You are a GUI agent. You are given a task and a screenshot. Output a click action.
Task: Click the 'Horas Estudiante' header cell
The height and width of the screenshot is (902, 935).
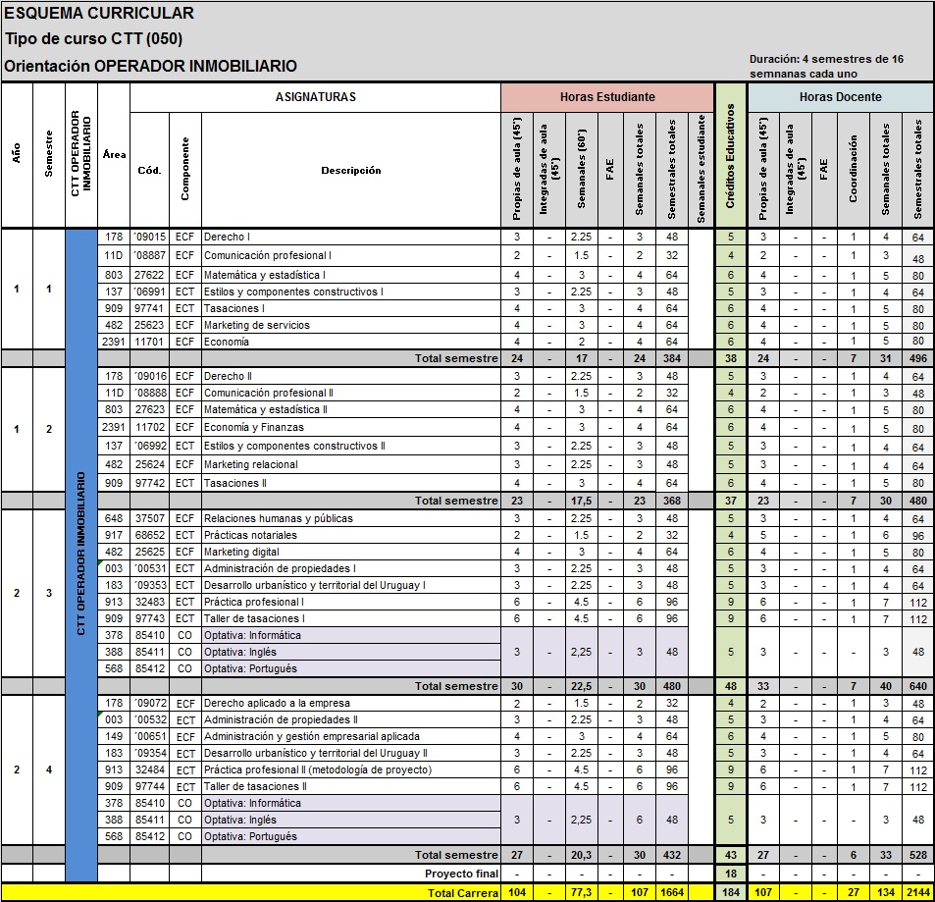click(x=607, y=96)
